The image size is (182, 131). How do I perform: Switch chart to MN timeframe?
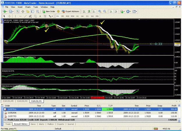tap(97, 16)
